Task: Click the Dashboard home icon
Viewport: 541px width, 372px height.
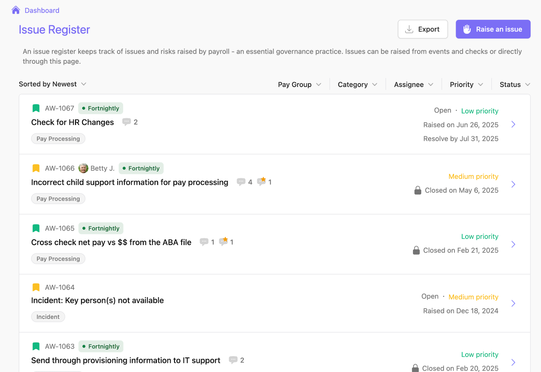Action: click(16, 10)
